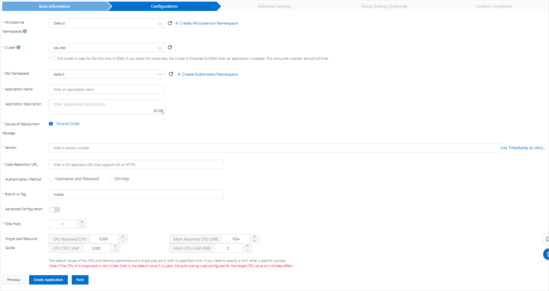Open the feedback icon at right edge
The image size is (549, 291).
[546, 239]
